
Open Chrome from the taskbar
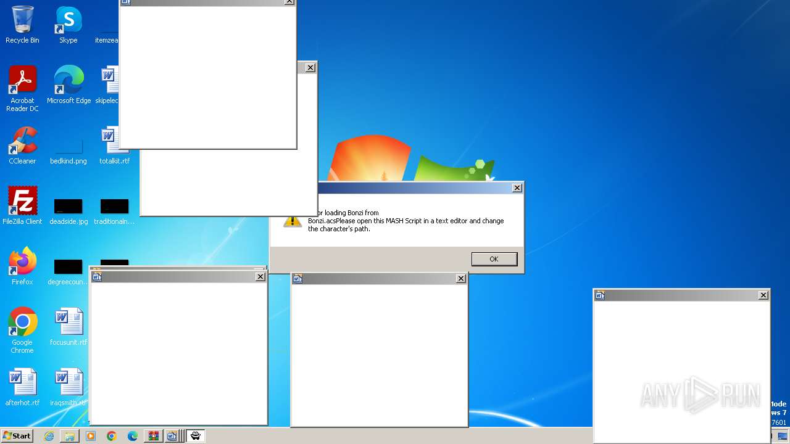point(112,436)
